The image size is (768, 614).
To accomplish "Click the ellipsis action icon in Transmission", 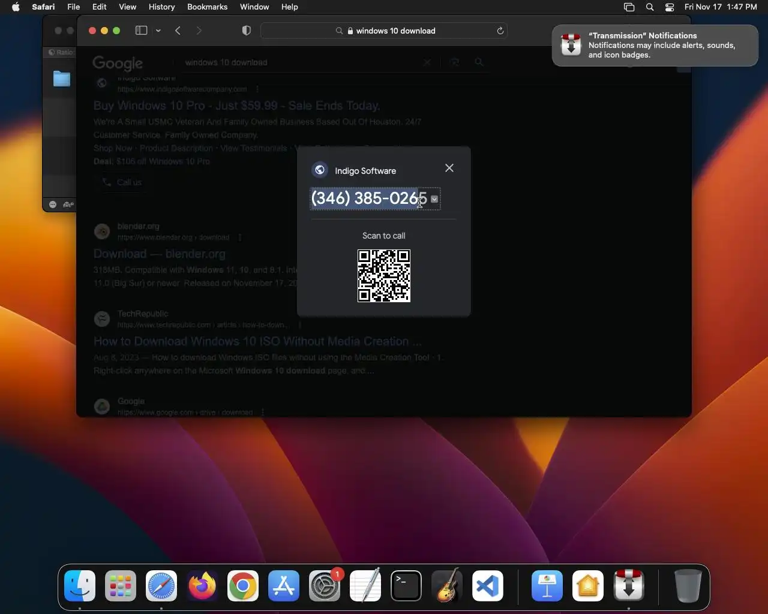I will click(x=53, y=204).
